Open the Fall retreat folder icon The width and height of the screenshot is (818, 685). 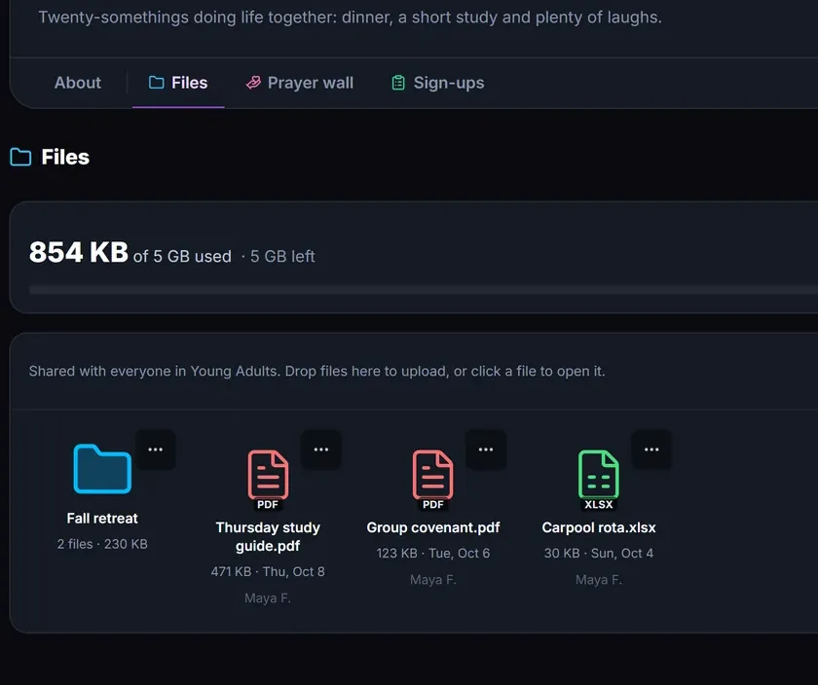[102, 468]
